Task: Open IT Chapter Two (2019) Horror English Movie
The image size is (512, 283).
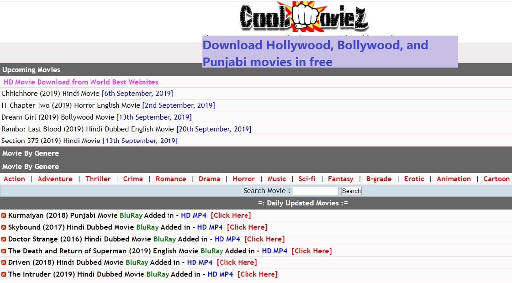Action: point(71,105)
